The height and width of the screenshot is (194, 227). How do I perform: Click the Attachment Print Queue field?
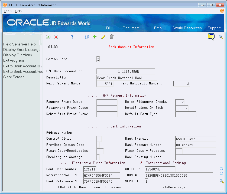click(107, 108)
